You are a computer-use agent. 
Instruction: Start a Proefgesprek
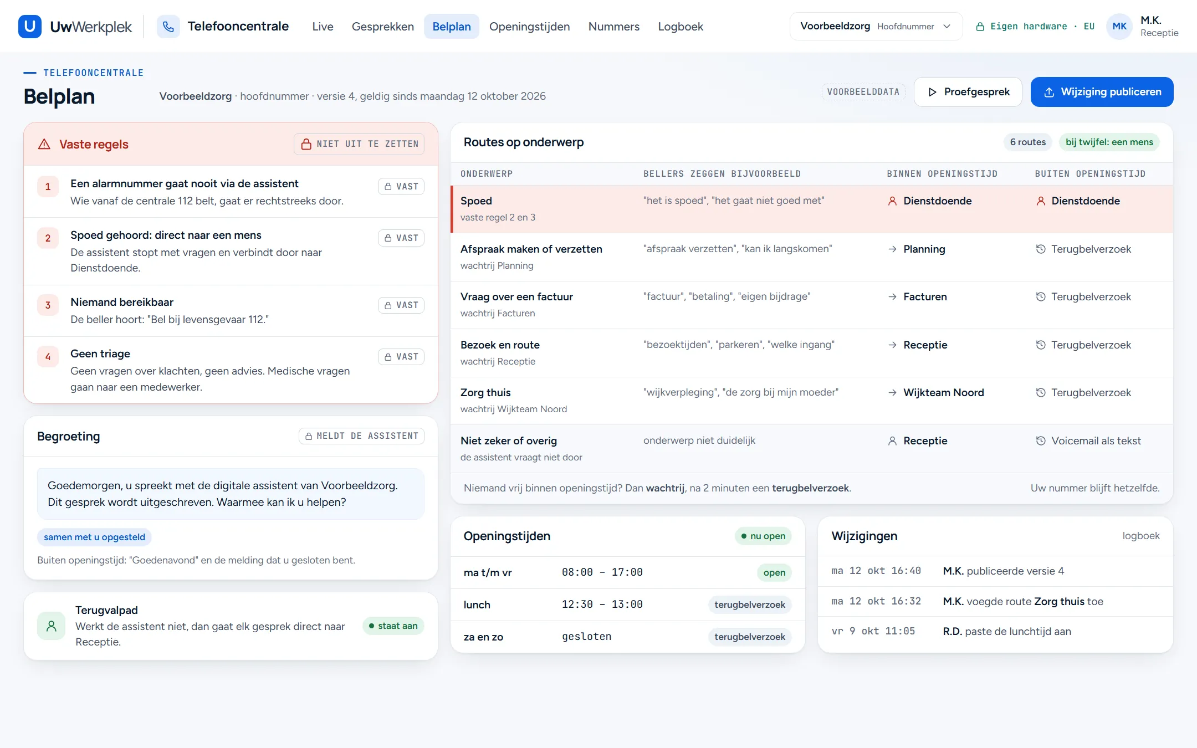click(968, 92)
